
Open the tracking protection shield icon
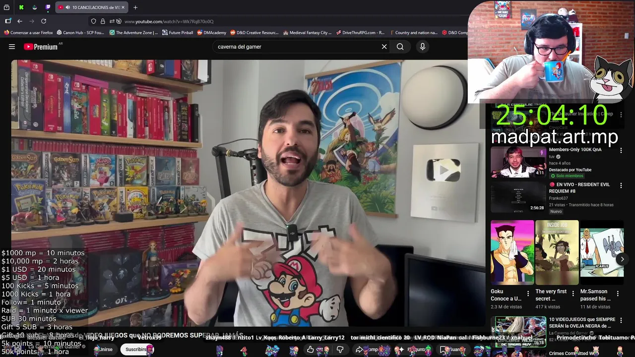pyautogui.click(x=93, y=21)
